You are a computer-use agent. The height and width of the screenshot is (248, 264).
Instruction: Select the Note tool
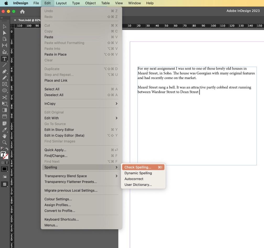(x=4, y=123)
